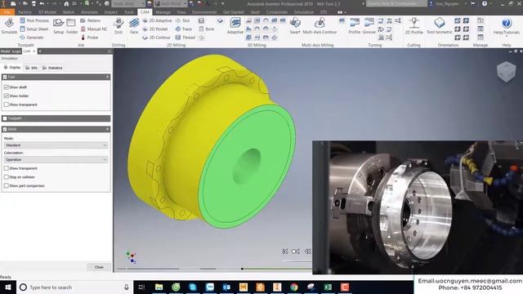Select the Slot milling tool
This screenshot has height=294, width=523.
[182, 20]
